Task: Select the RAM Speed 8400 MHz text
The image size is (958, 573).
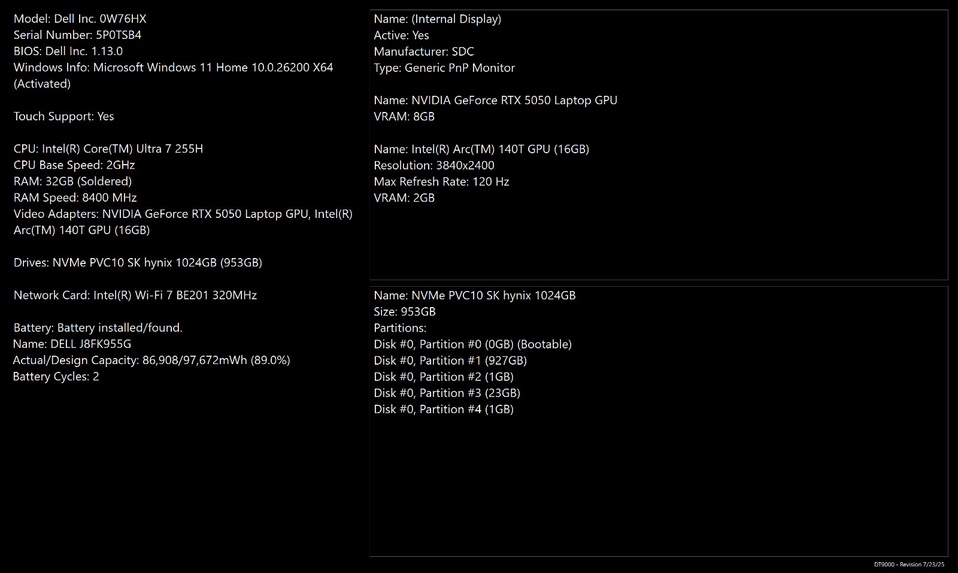Action: 75,198
